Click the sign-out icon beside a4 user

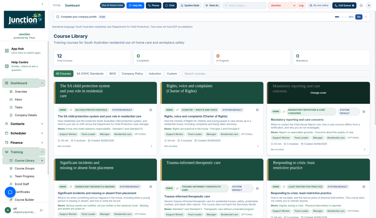[x=41, y=210]
